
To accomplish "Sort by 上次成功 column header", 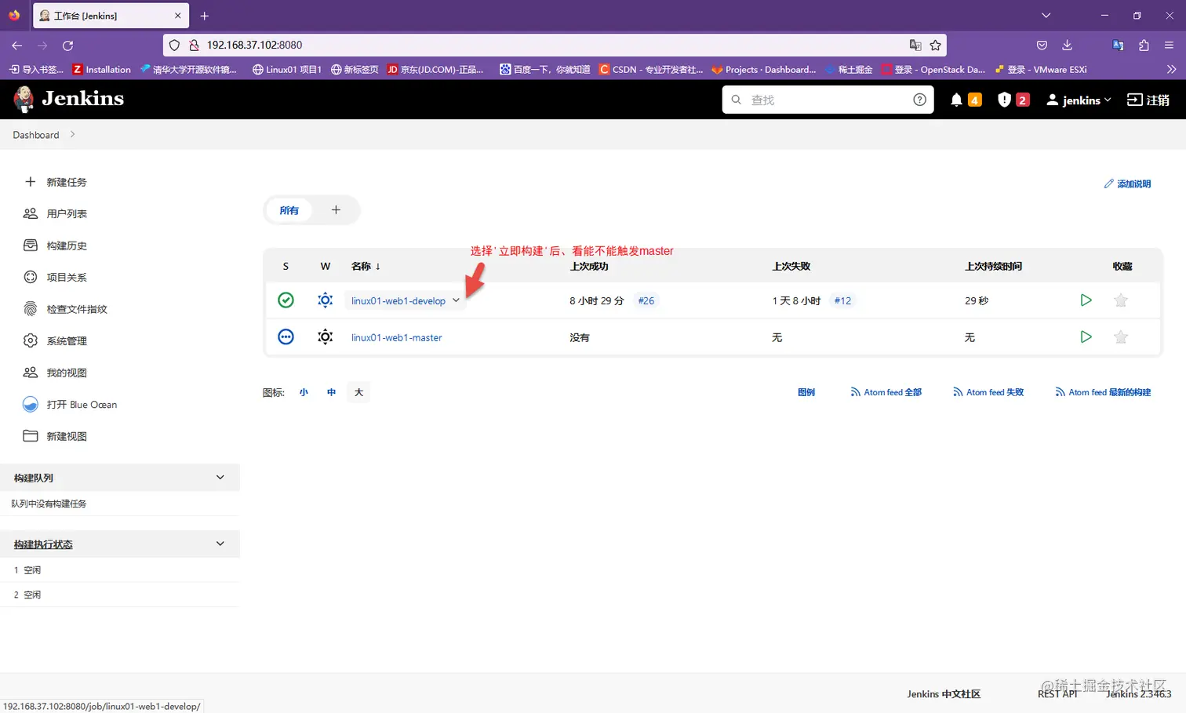I will (589, 267).
